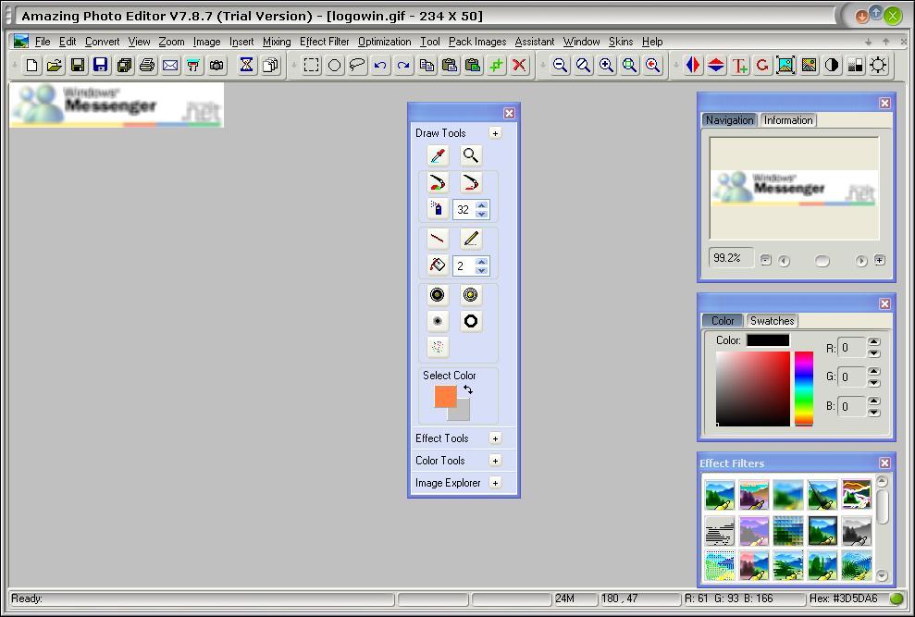This screenshot has height=617, width=915.
Task: Open the Swatches tab in the Color panel
Action: point(772,320)
